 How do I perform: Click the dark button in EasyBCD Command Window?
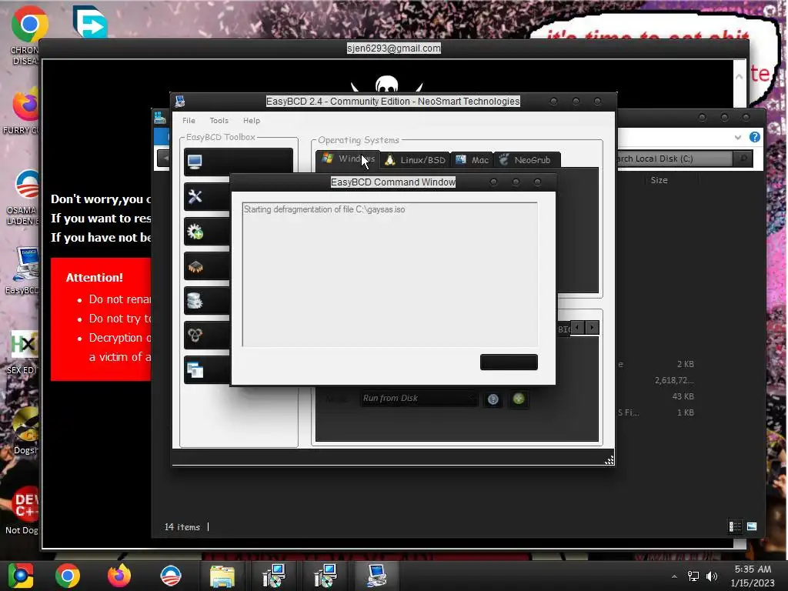pyautogui.click(x=509, y=362)
